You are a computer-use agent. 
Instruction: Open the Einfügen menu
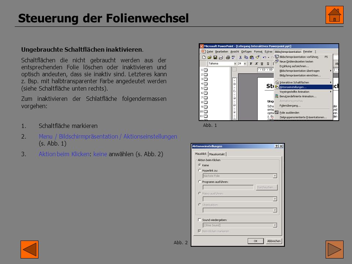pos(246,52)
